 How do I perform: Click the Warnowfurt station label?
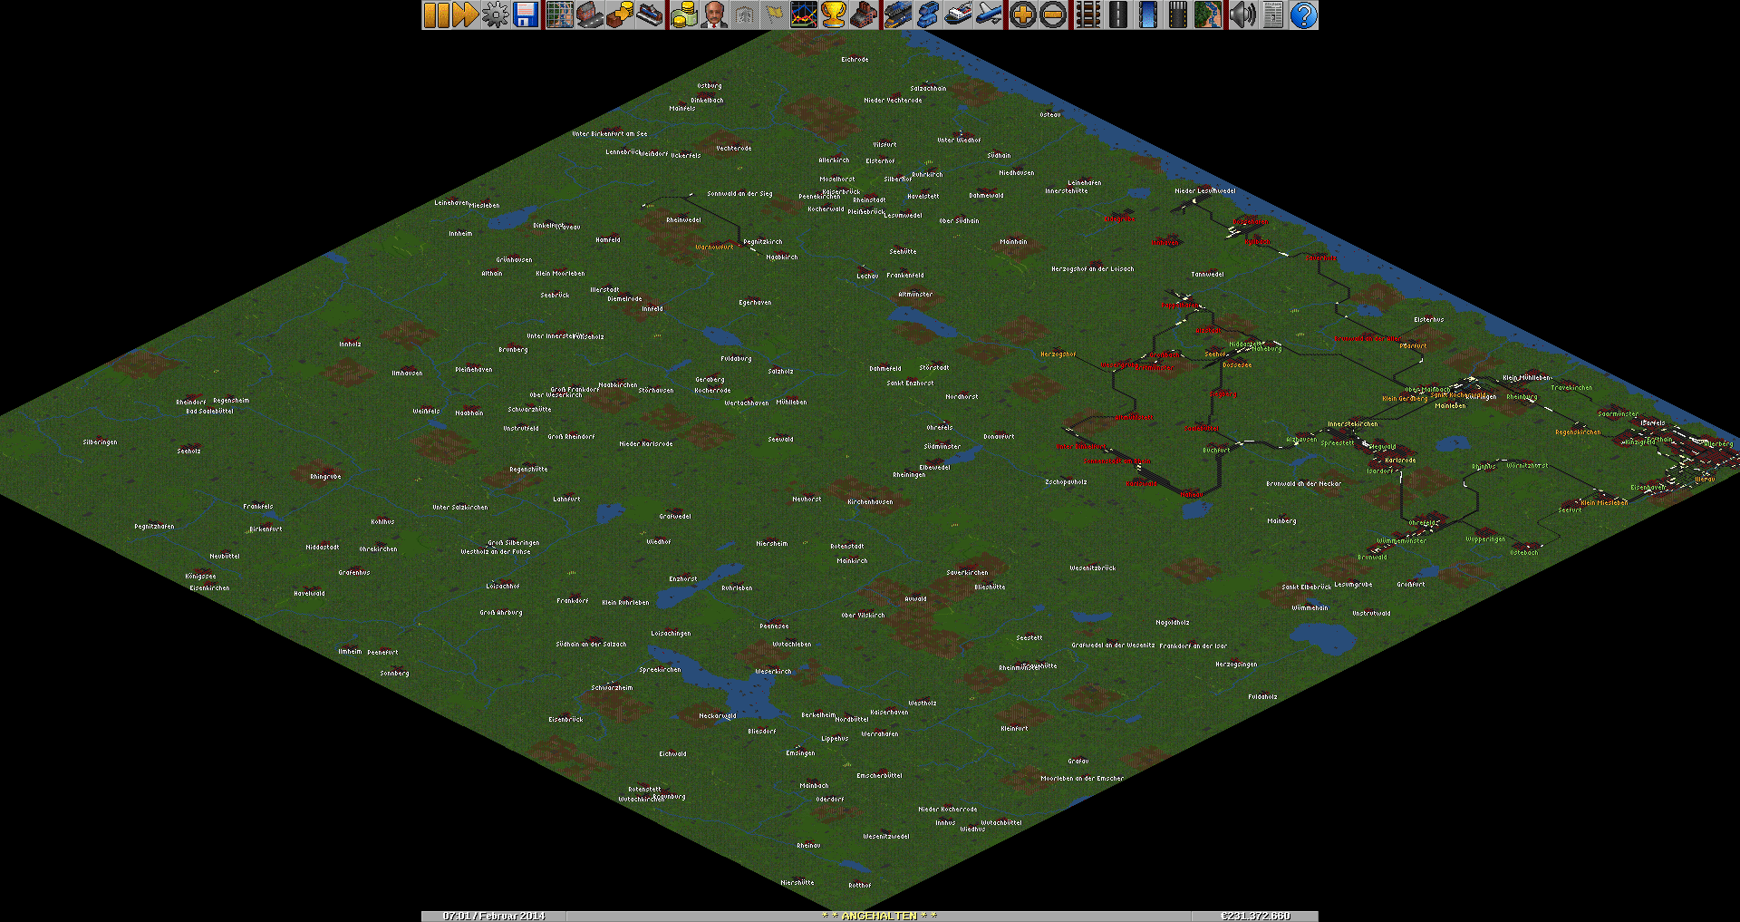tap(714, 247)
